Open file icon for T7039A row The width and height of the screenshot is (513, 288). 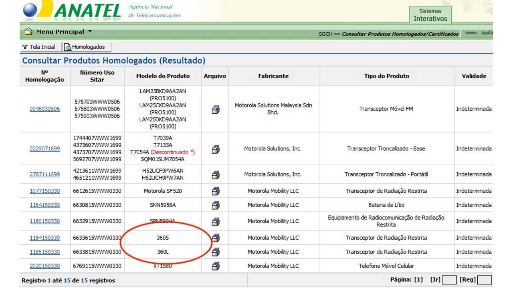click(215, 149)
